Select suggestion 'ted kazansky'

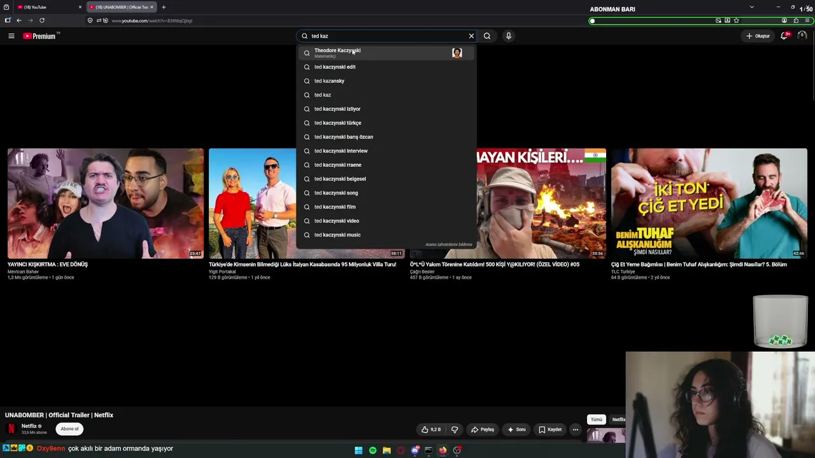386,81
